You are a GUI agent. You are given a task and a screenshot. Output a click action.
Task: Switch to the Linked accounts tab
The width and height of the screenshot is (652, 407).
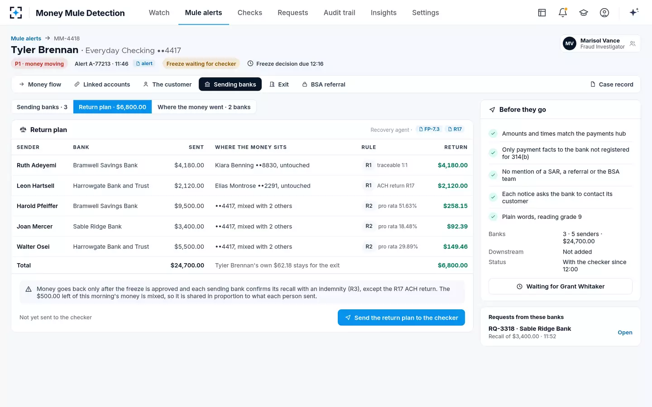coord(102,85)
